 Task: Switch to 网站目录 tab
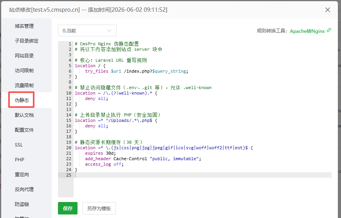click(24, 56)
